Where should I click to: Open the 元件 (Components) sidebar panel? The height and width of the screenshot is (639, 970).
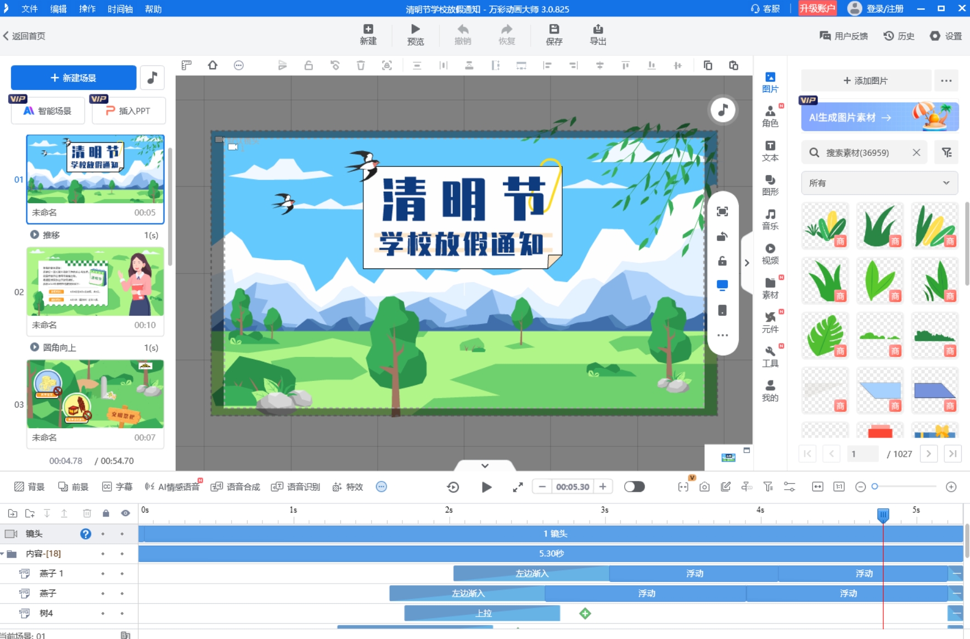770,322
